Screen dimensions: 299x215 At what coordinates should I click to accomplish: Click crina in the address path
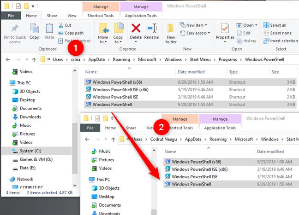tap(76, 59)
